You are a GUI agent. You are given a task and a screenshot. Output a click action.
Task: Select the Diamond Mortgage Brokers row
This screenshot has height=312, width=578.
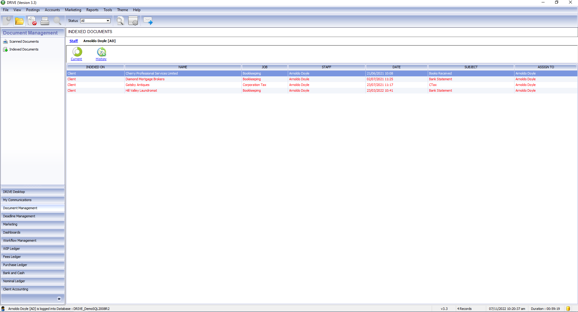(x=322, y=79)
